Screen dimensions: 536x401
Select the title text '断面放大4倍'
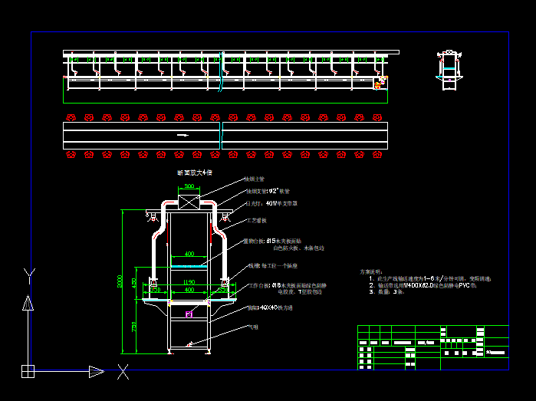click(x=195, y=173)
